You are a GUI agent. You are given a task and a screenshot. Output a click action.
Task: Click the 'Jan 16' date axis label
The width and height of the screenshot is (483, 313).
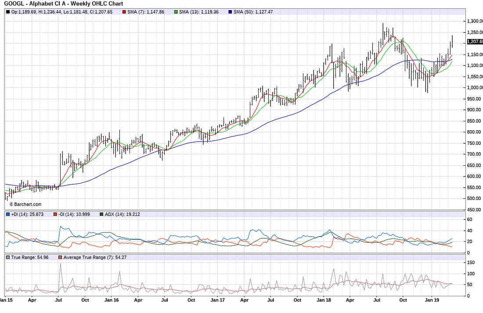[112, 300]
